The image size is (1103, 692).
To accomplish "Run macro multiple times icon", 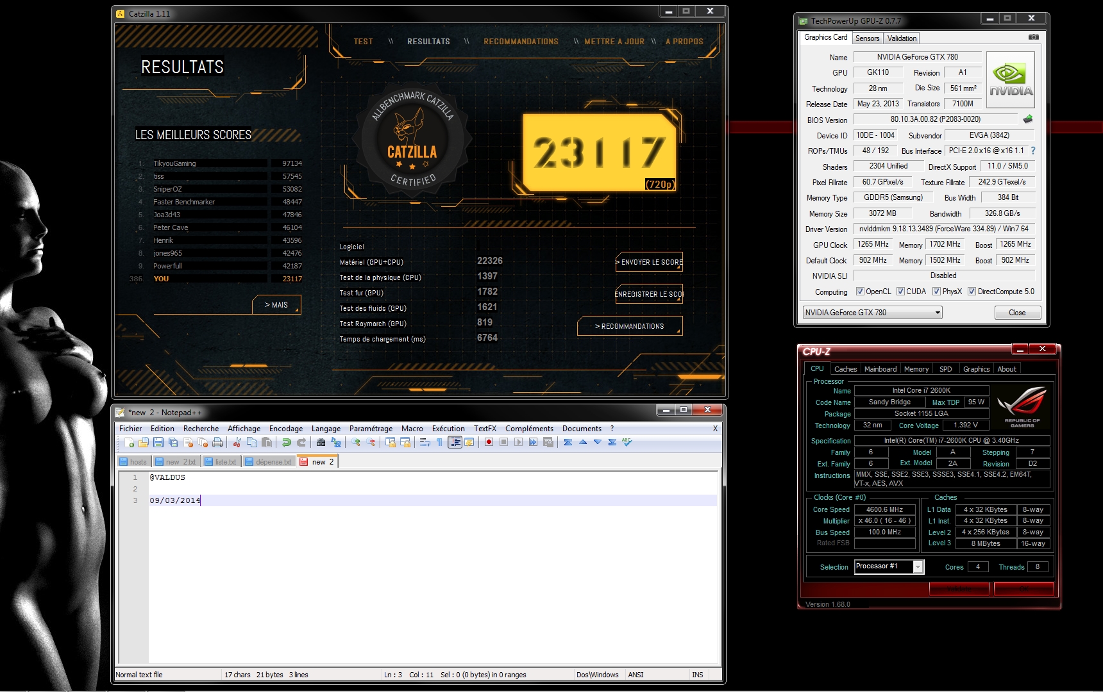I will 533,442.
